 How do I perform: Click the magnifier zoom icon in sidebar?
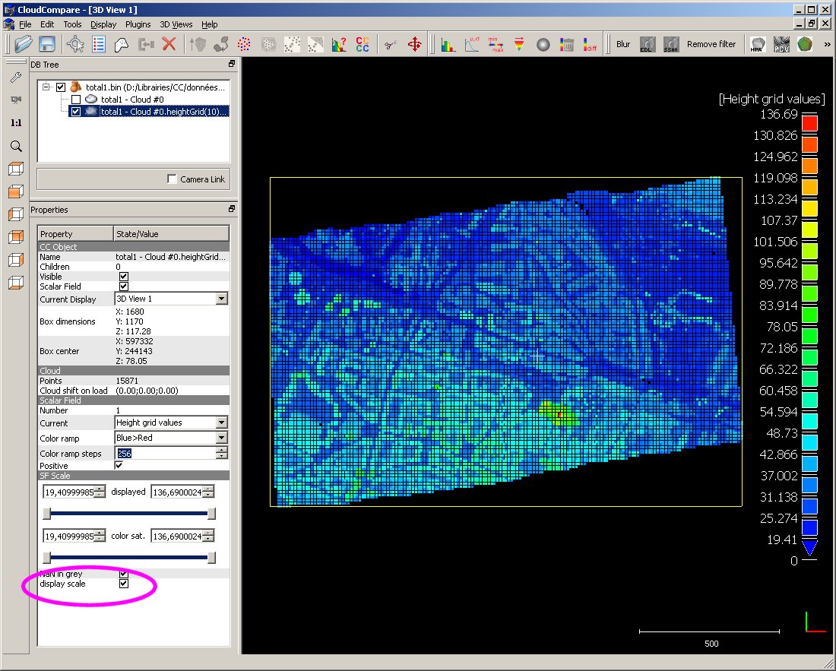click(x=15, y=146)
